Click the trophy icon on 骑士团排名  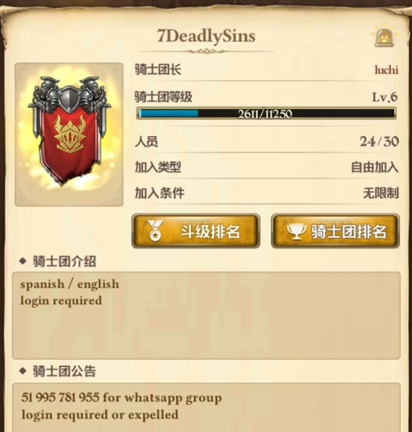click(296, 231)
